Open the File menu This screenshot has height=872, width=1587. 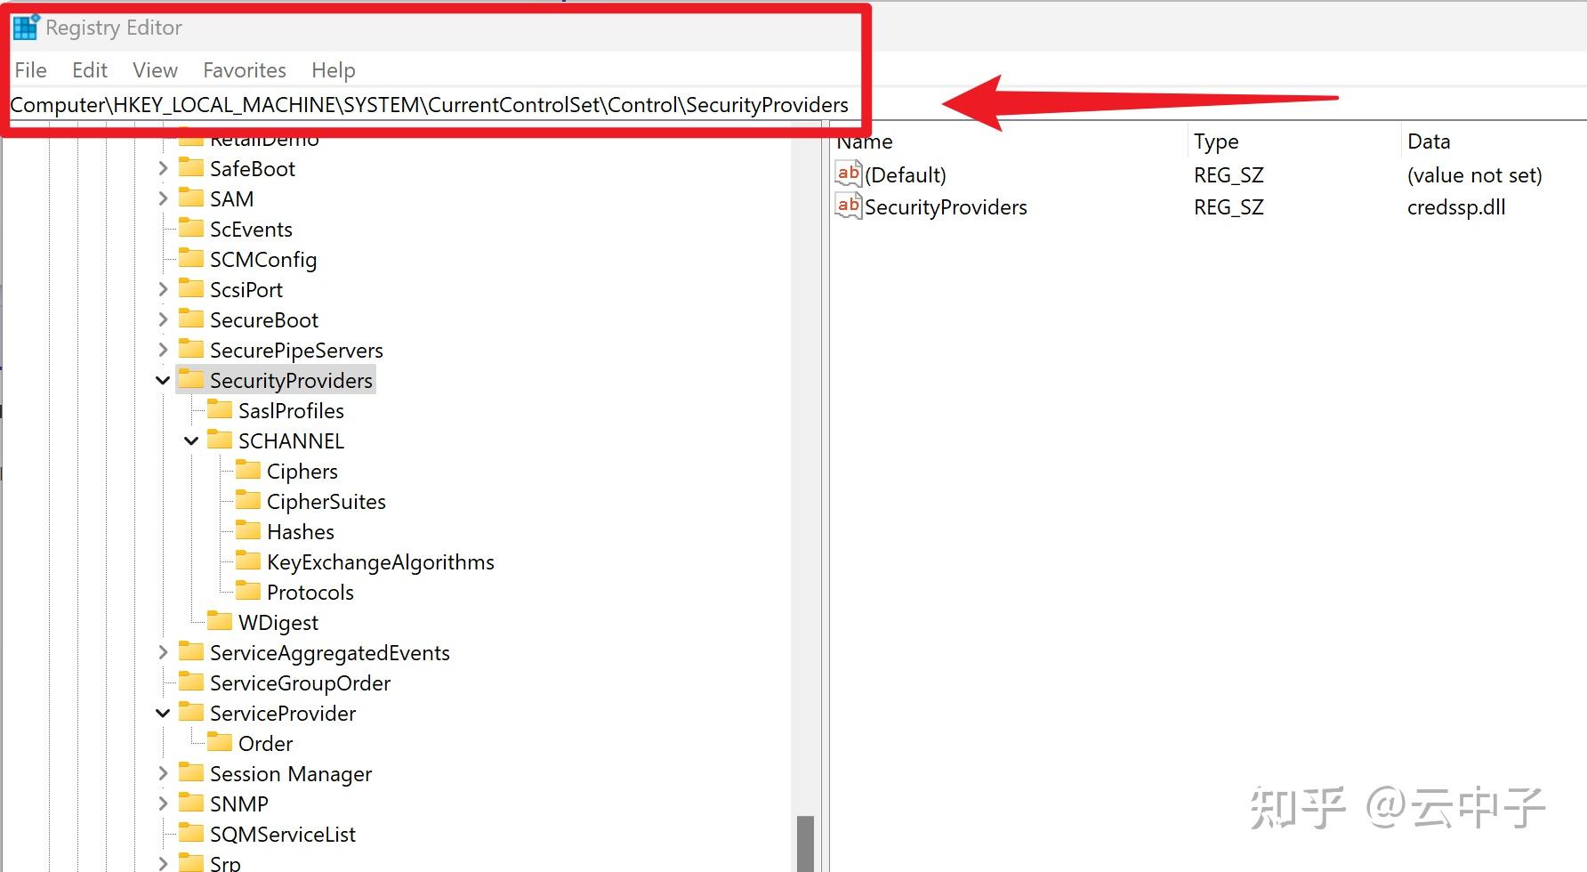[x=29, y=69]
